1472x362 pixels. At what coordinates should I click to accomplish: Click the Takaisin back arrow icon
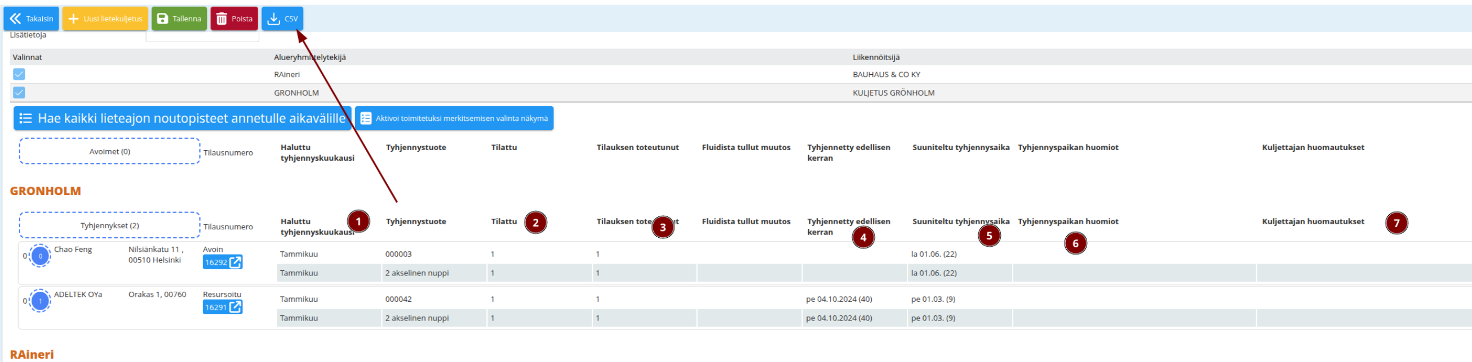15,19
